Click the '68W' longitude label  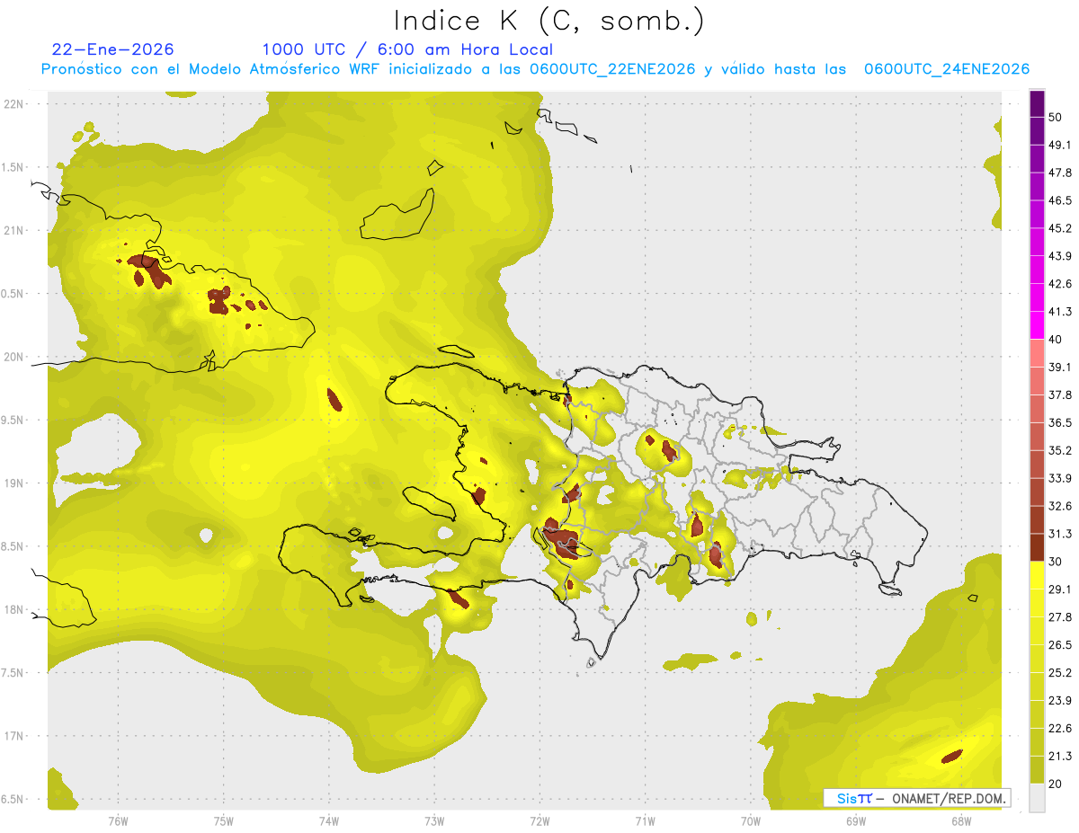pyautogui.click(x=961, y=821)
